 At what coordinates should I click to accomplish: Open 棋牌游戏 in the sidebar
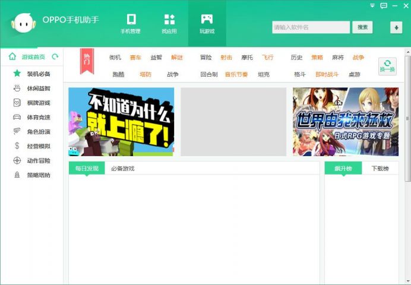click(x=39, y=103)
